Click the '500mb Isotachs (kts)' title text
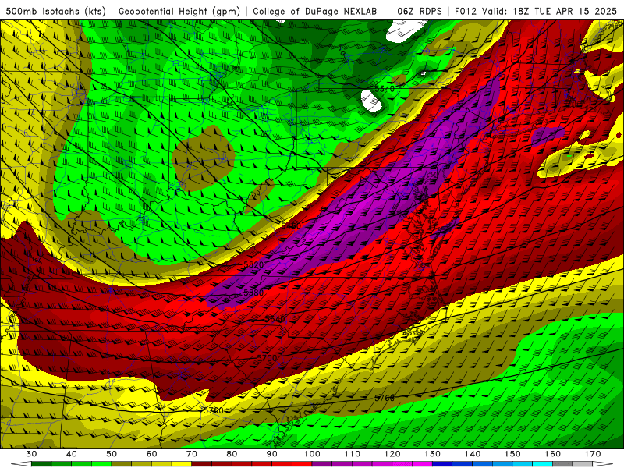This screenshot has height=468, width=624. pyautogui.click(x=56, y=12)
